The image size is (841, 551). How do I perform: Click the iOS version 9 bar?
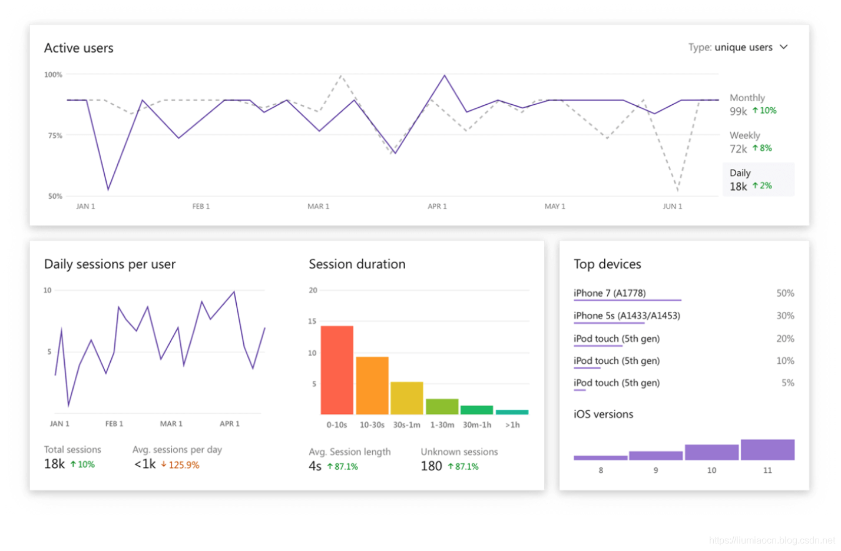click(656, 456)
